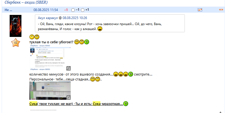Click the laughing emoji inside the quoted message
The height and width of the screenshot is (113, 225).
coord(100,29)
